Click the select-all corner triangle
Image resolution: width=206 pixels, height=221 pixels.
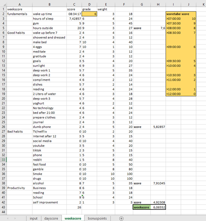(x=5, y=5)
